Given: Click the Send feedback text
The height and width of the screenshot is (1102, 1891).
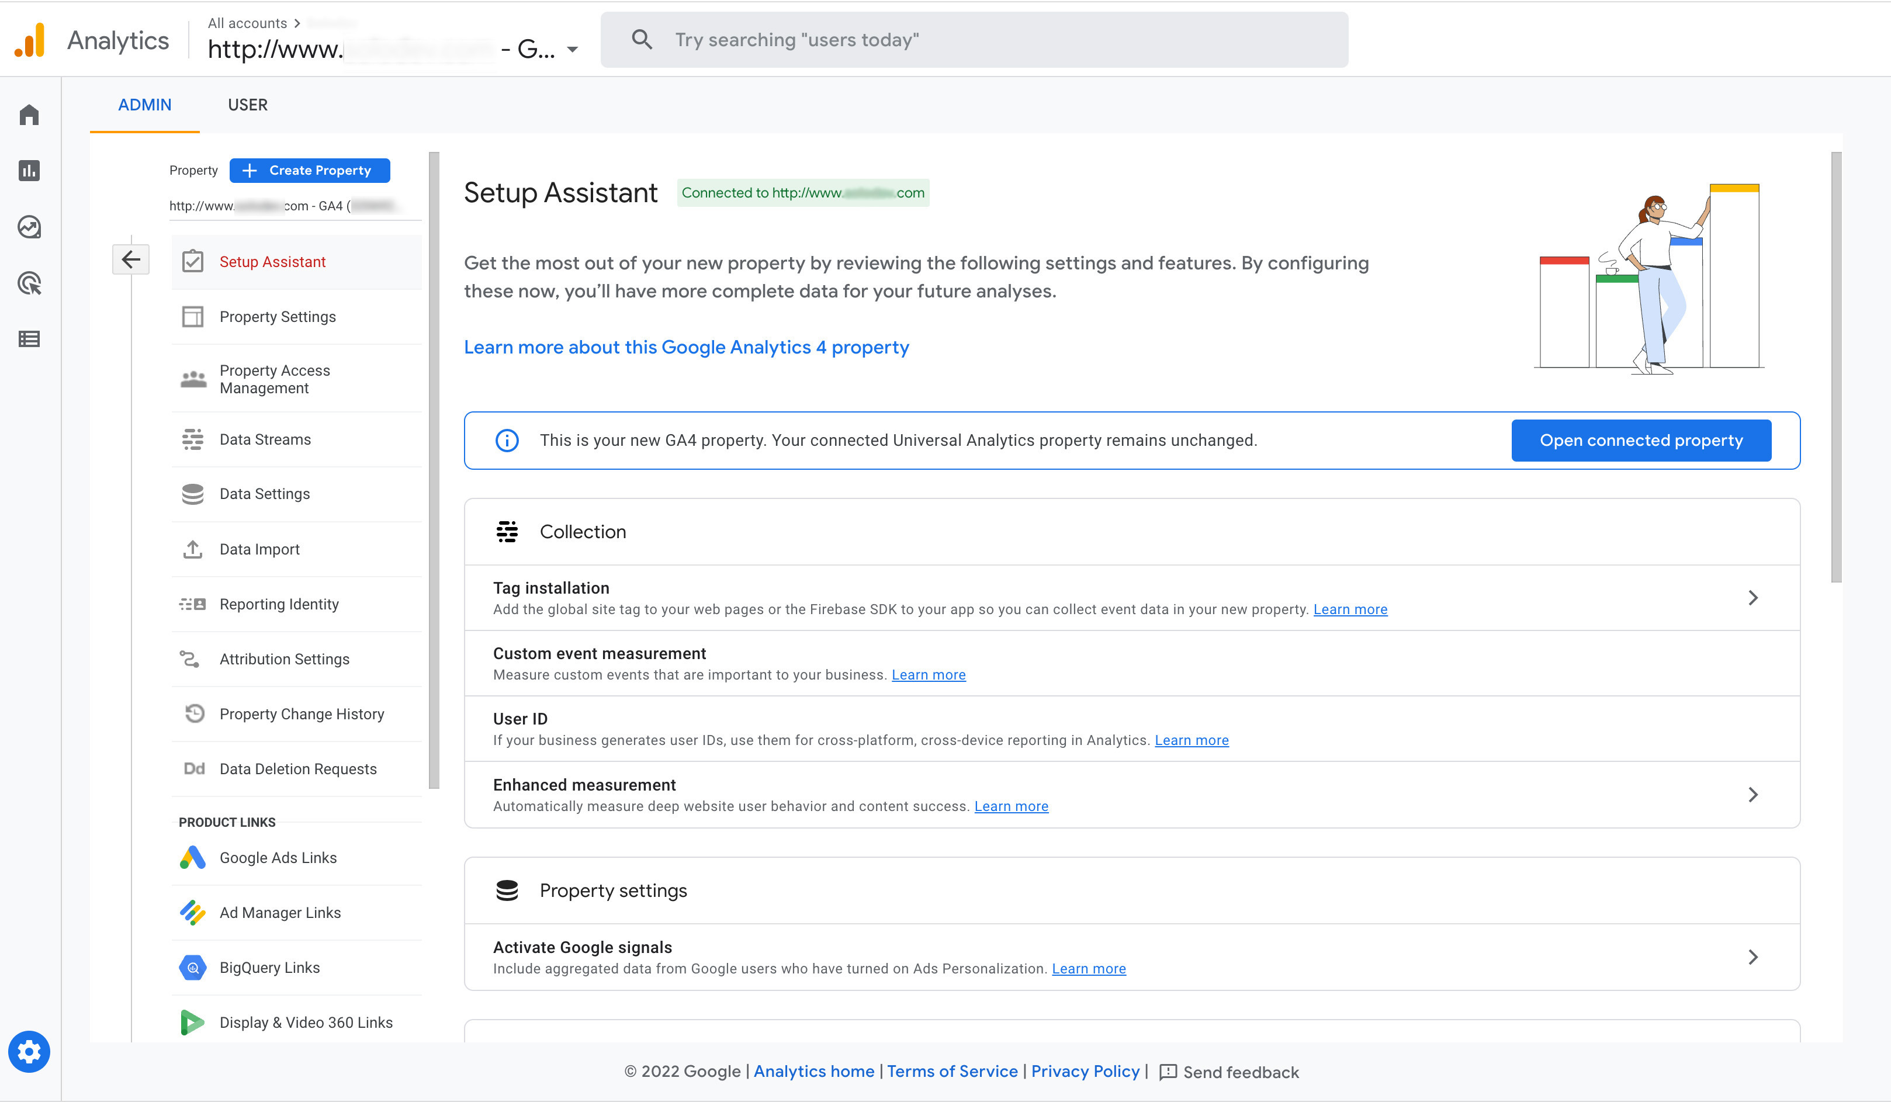Looking at the screenshot, I should point(1241,1072).
